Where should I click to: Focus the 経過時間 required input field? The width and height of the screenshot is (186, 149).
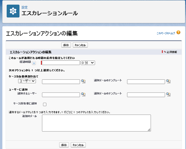61,63
